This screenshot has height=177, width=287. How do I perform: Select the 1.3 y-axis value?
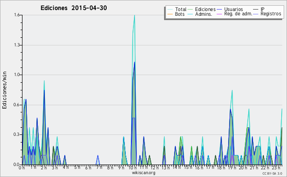click(x=17, y=45)
